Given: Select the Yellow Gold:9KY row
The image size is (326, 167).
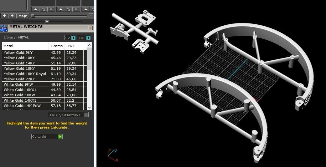Looking at the screenshot, I should point(44,53).
